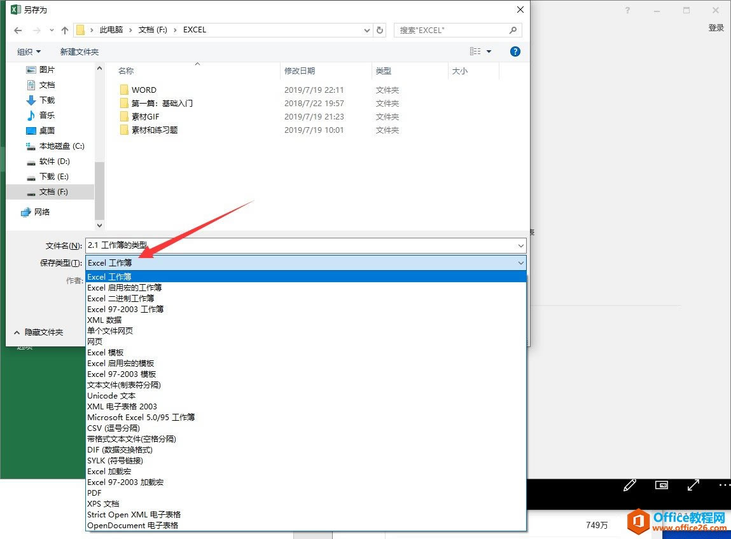
Task: Expand the address bar dropdown arrow
Action: click(366, 29)
